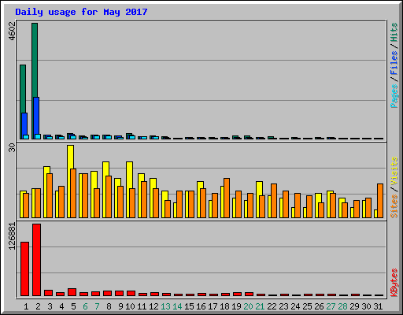Select the orange Sites bar for day 22
The width and height of the screenshot is (403, 315).
[274, 201]
